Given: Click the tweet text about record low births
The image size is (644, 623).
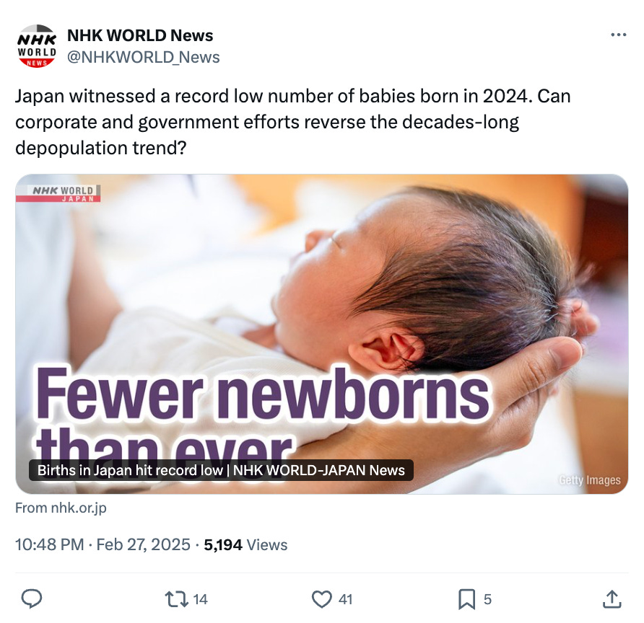Looking at the screenshot, I should (293, 122).
